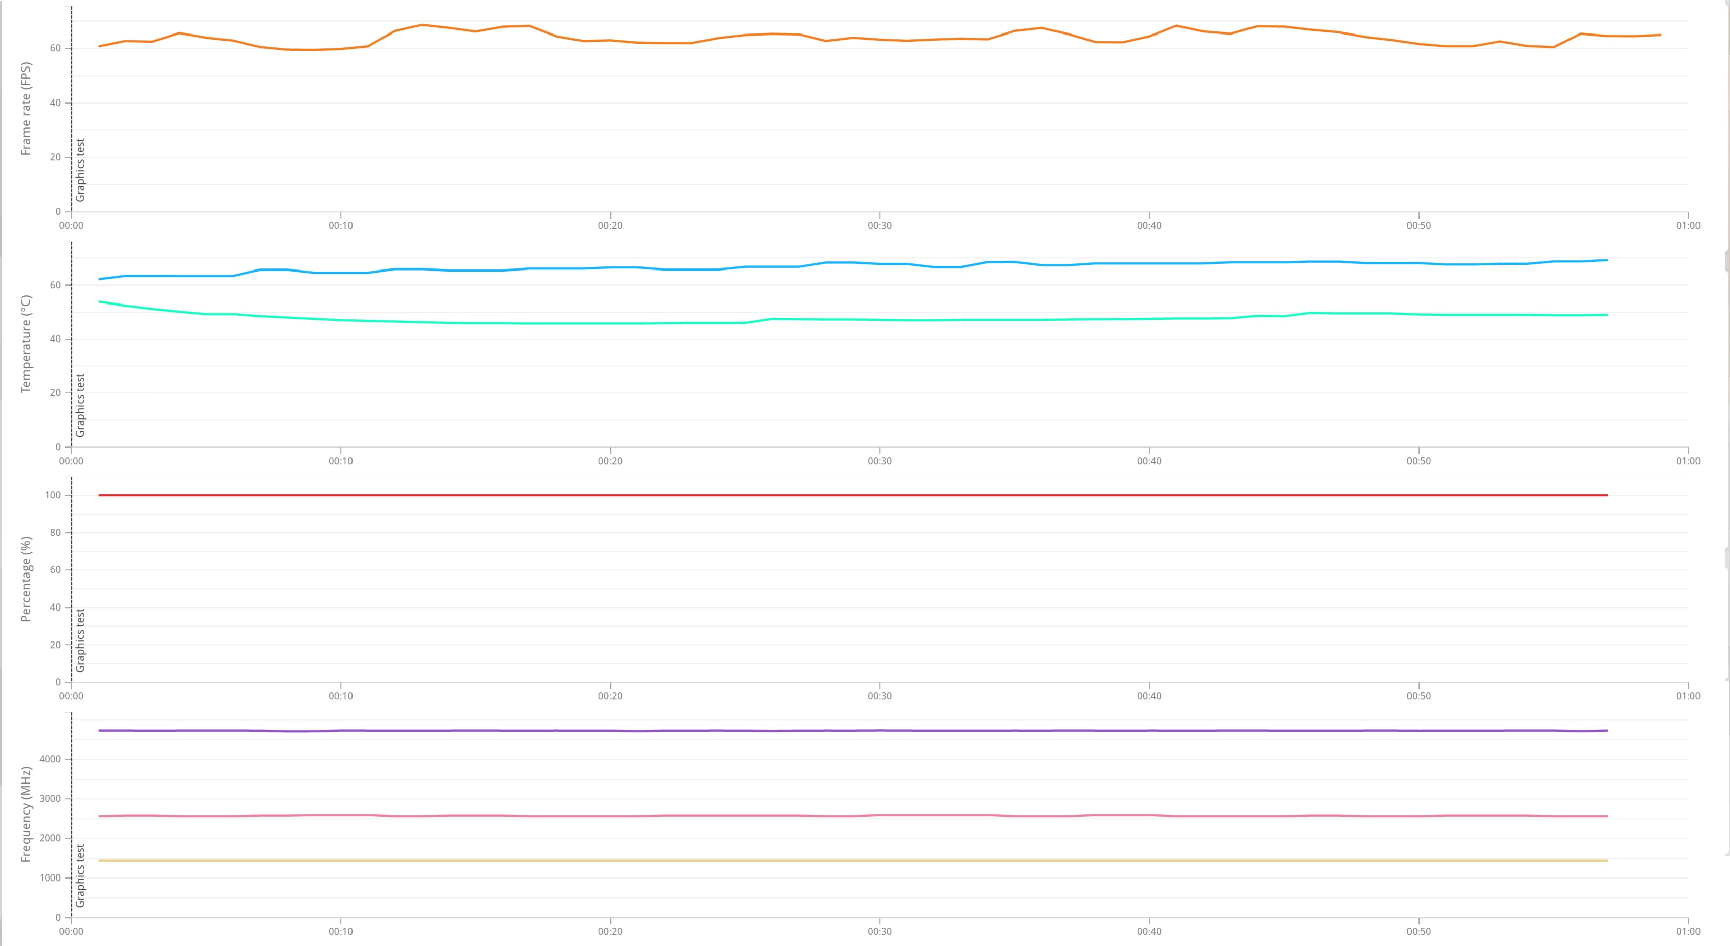Click 00:50 tick on percentage chart
Screen dimensions: 1730x946
(x=1418, y=696)
